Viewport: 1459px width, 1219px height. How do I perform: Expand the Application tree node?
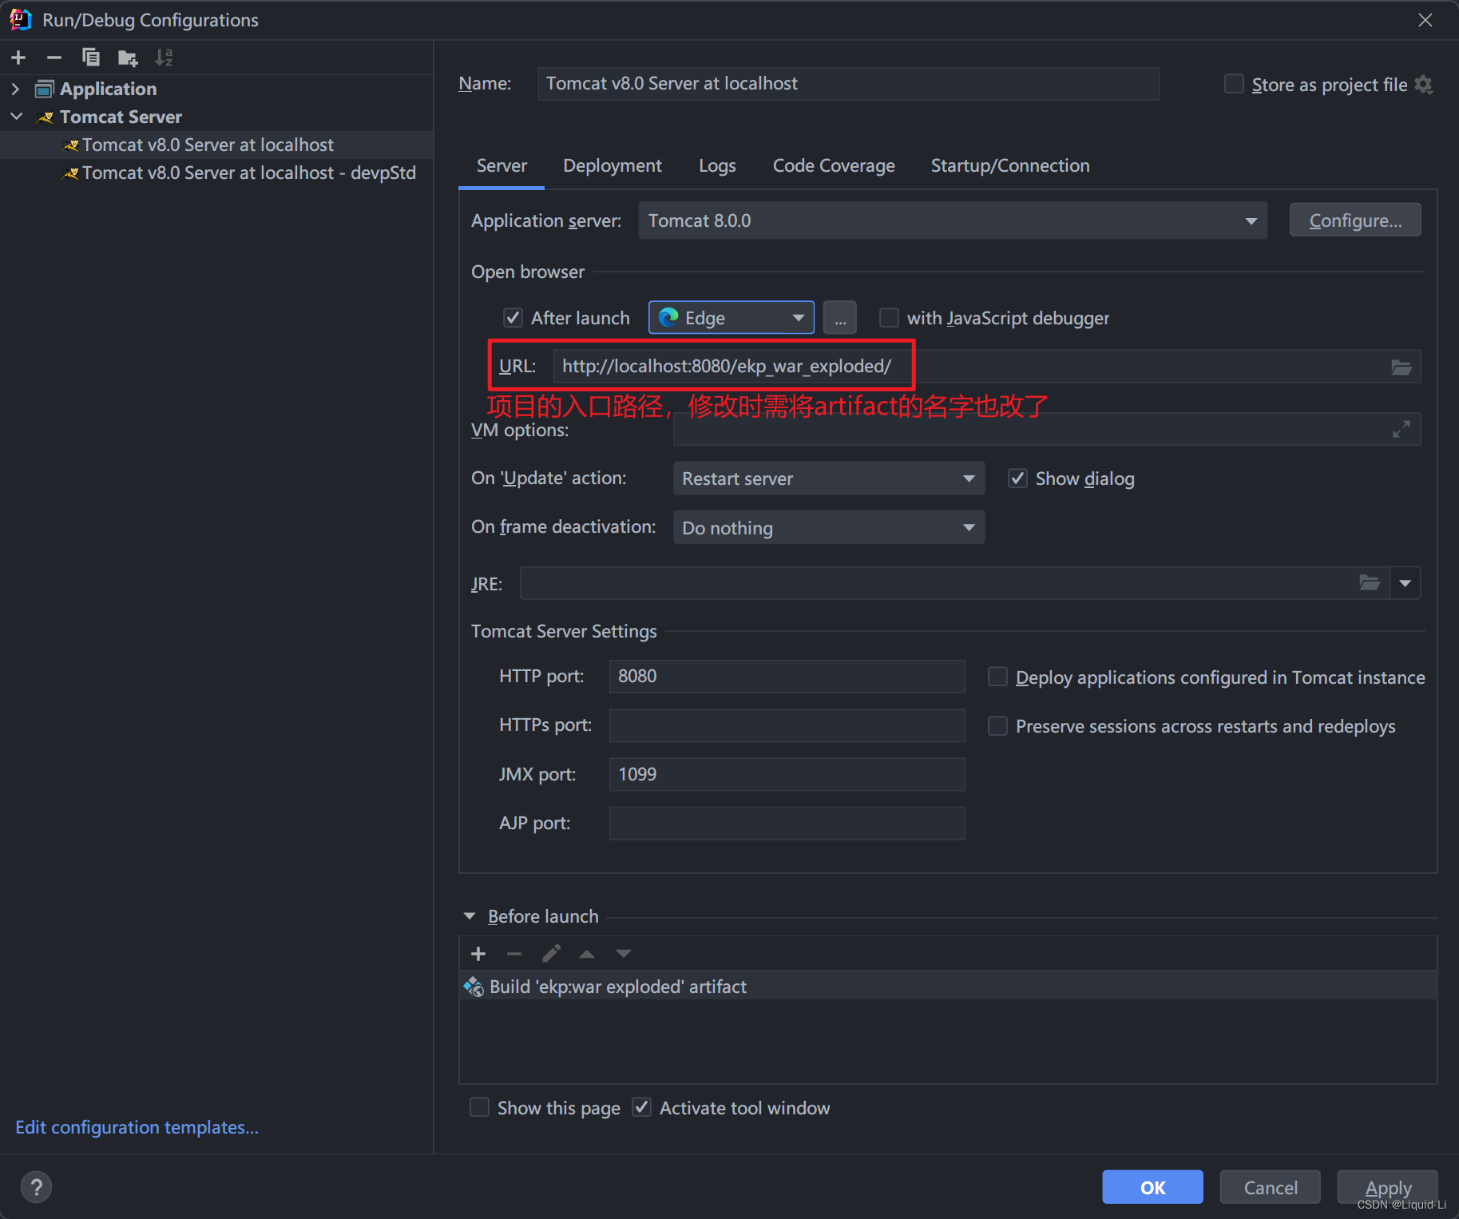click(x=15, y=89)
